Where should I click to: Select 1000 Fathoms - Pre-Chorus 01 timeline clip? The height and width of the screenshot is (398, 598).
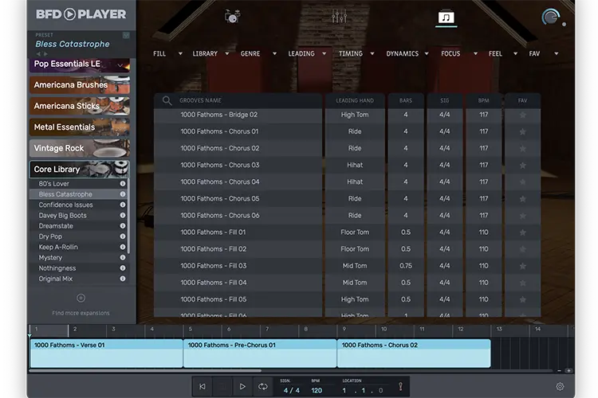(x=260, y=353)
